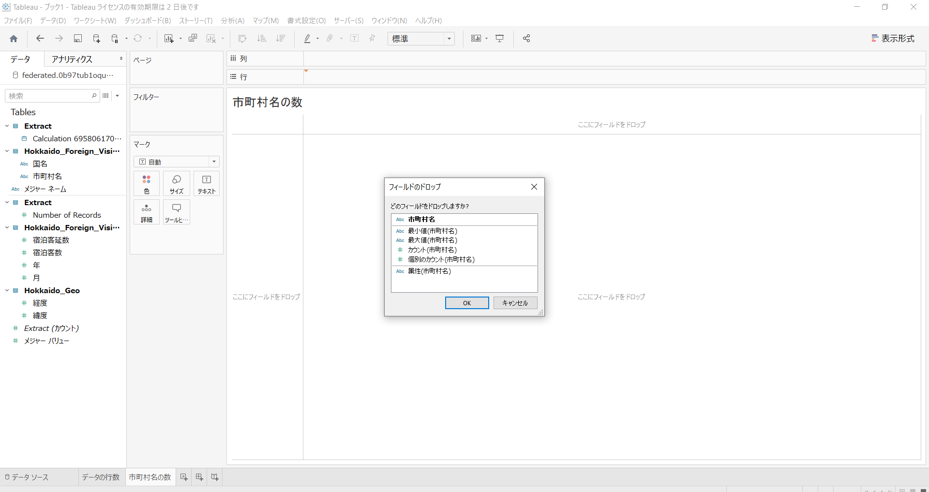Create a new worksheet toolbar icon
The height and width of the screenshot is (492, 929).
pos(169,39)
